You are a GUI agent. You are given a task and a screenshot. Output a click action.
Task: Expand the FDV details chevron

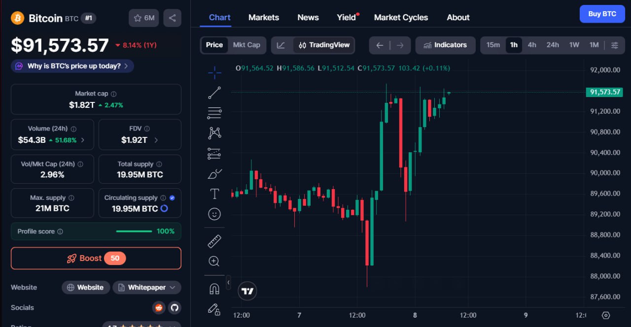tap(156, 140)
